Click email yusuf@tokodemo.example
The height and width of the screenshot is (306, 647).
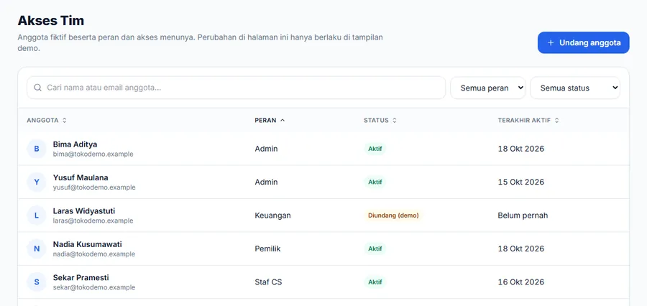coord(94,187)
